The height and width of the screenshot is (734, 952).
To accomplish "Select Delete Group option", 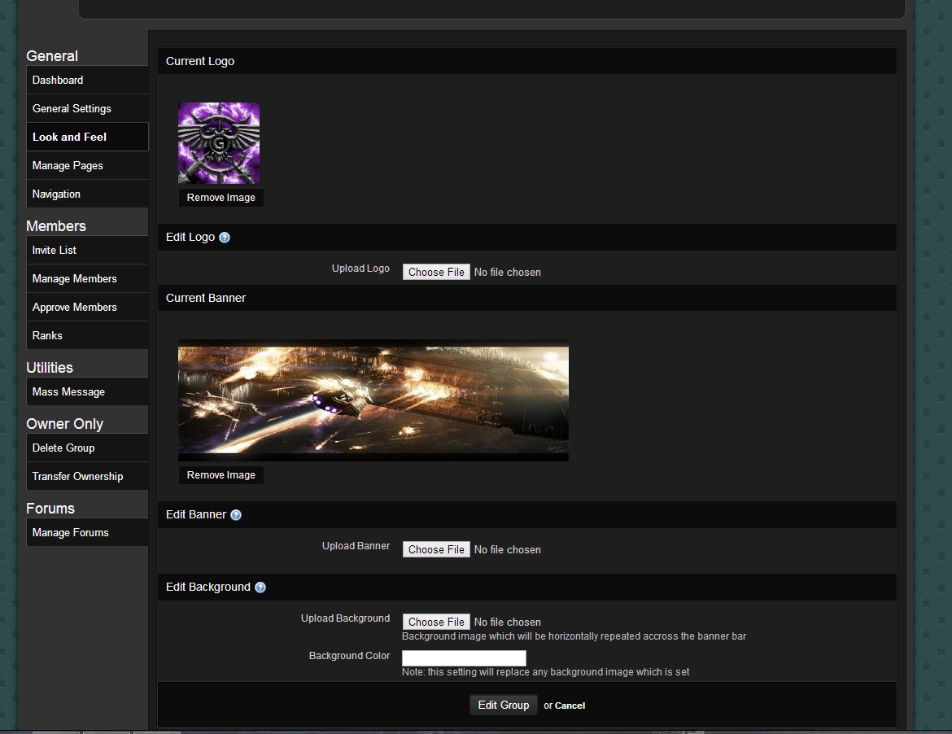I will coord(87,448).
